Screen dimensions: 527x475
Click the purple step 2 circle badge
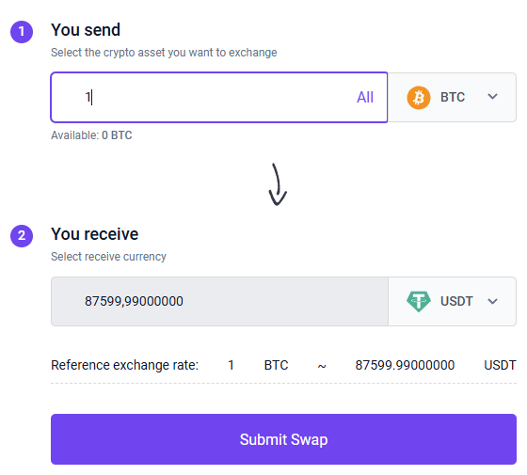22,236
